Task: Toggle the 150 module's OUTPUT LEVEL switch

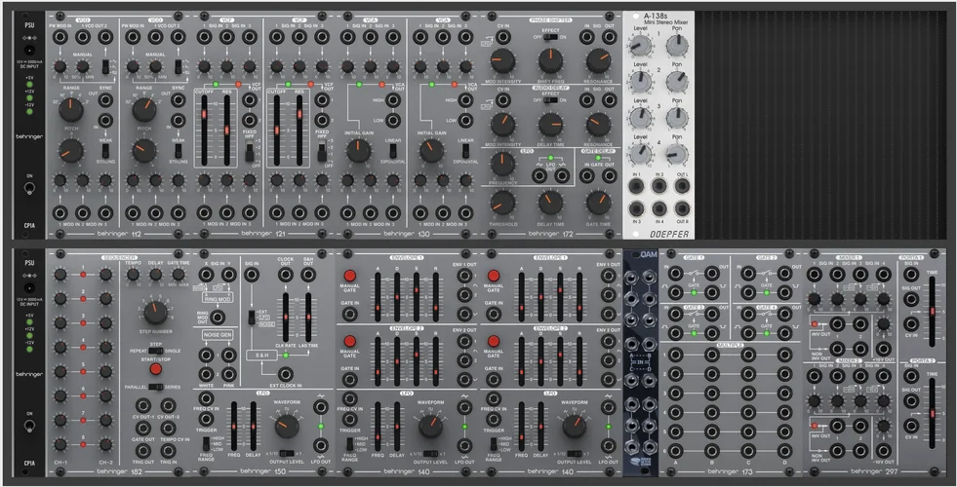Action: point(287,454)
